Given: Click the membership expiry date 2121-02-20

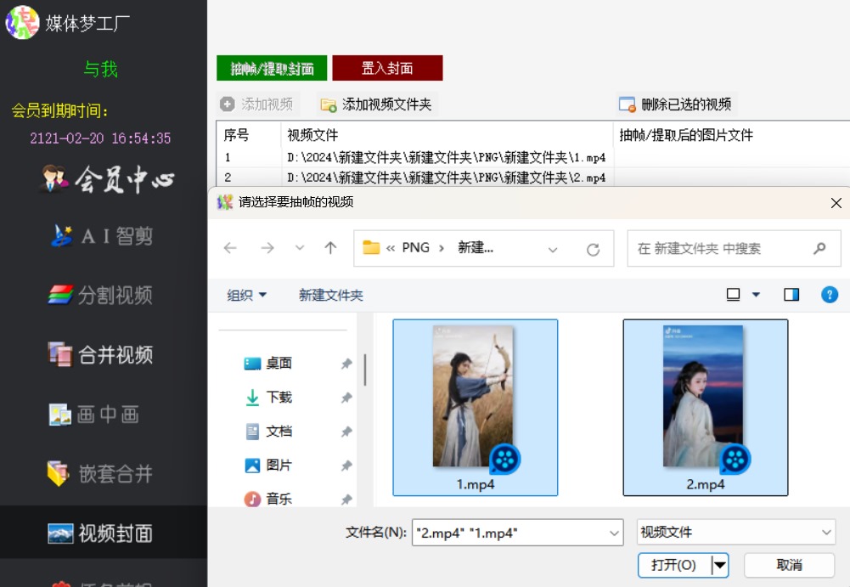Looking at the screenshot, I should [x=100, y=138].
